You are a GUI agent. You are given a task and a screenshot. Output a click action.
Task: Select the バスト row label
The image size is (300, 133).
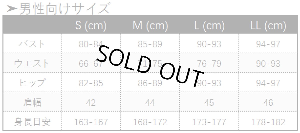(x=32, y=44)
